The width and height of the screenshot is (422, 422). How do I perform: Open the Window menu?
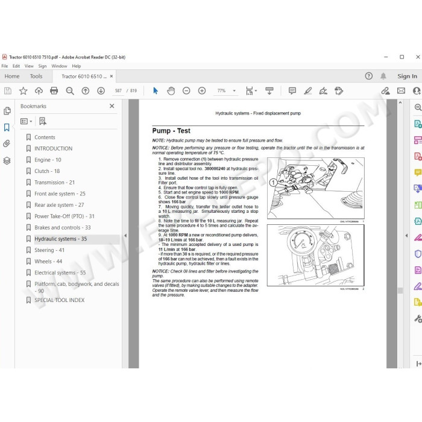59,66
